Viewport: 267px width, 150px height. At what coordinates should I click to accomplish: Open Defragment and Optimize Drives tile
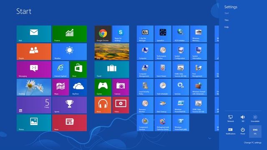(x=163, y=123)
